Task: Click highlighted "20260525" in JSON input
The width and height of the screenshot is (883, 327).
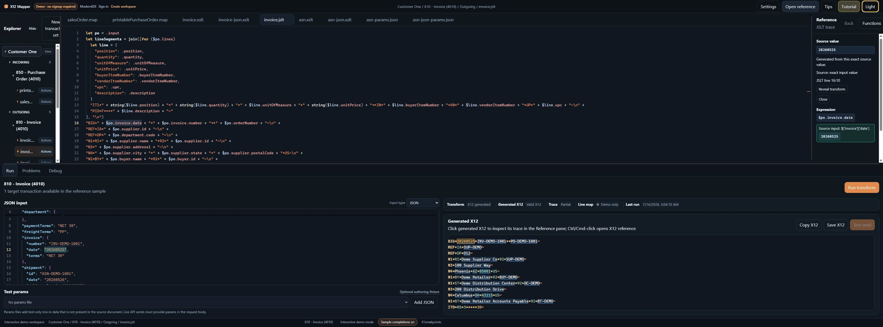Action: point(55,250)
